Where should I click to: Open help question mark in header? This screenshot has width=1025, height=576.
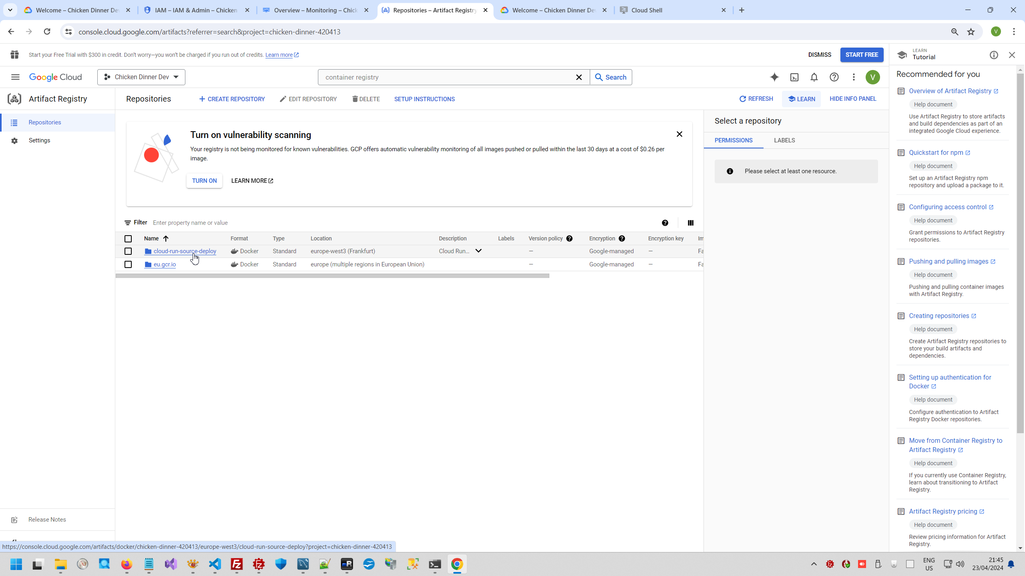pyautogui.click(x=834, y=77)
